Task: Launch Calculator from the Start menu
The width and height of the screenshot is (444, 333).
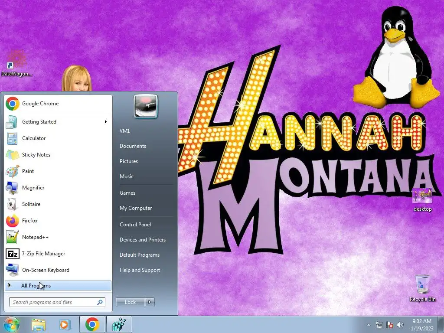Action: (58, 138)
